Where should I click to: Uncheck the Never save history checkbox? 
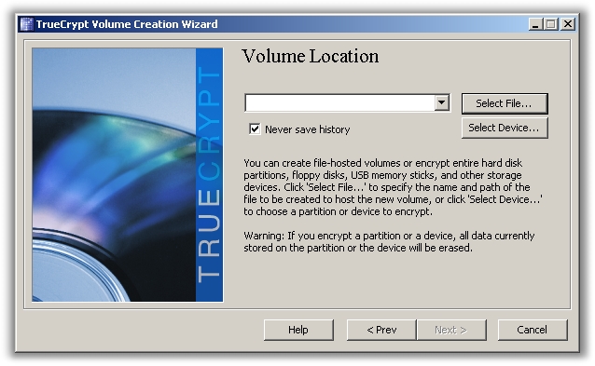pos(255,129)
